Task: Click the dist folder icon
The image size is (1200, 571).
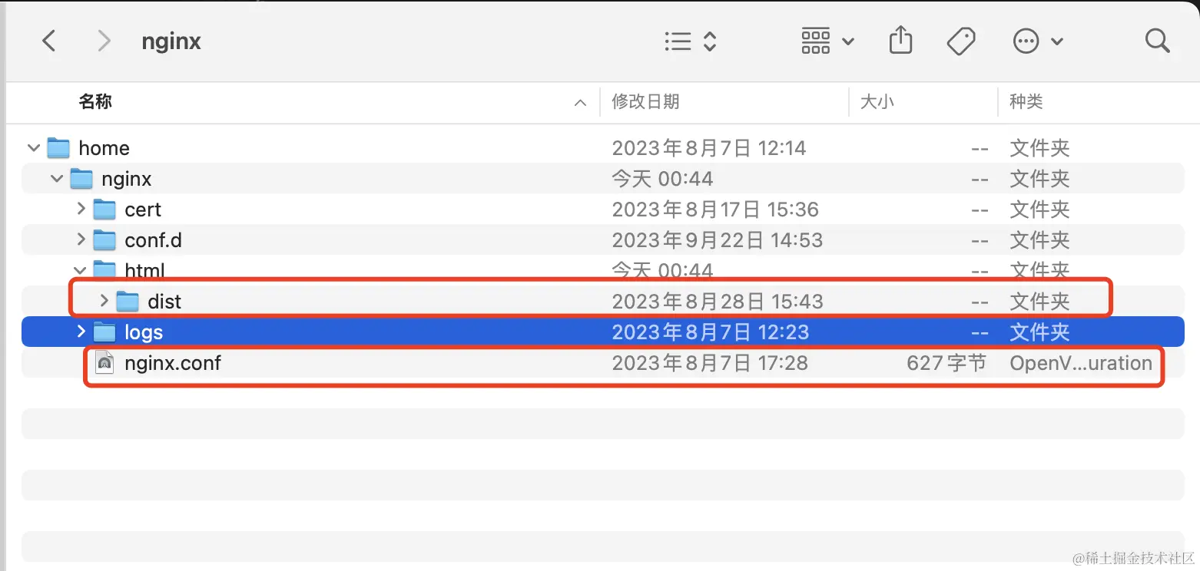Action: [127, 301]
